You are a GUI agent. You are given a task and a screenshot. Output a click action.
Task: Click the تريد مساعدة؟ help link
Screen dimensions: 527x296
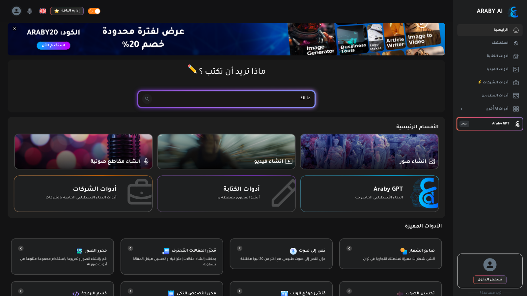490,293
